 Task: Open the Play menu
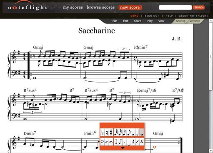(150, 21)
